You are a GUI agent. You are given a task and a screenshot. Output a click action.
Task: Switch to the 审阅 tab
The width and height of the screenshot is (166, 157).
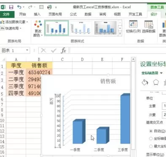click(103, 14)
